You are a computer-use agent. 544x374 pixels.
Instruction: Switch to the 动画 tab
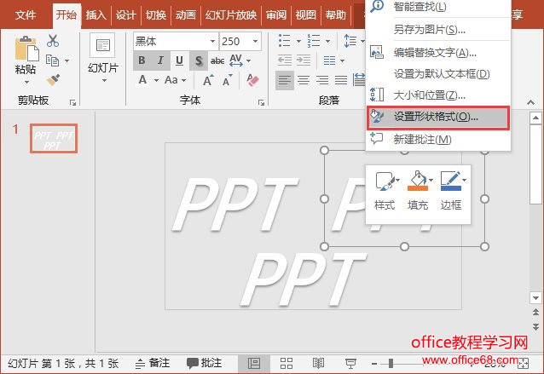coord(186,15)
